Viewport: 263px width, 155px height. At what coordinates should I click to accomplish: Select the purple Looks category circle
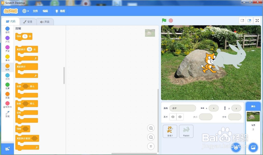pos(7,38)
